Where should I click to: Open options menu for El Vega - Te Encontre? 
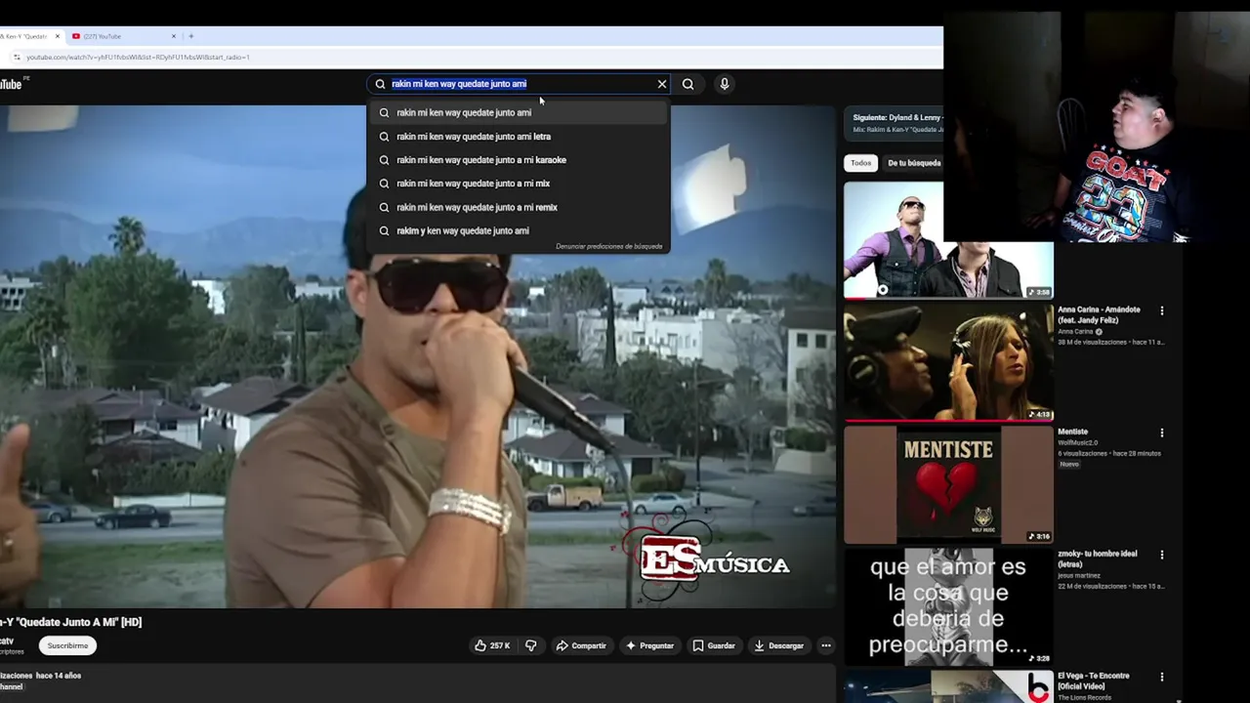point(1161,677)
